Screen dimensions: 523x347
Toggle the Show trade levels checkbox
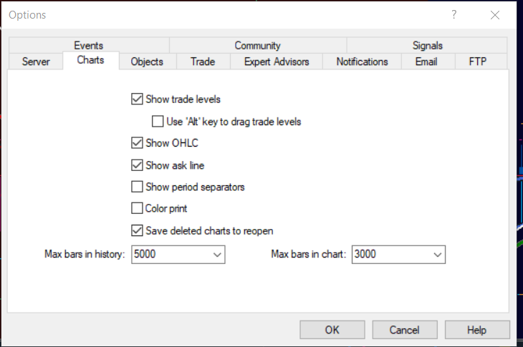coord(138,99)
